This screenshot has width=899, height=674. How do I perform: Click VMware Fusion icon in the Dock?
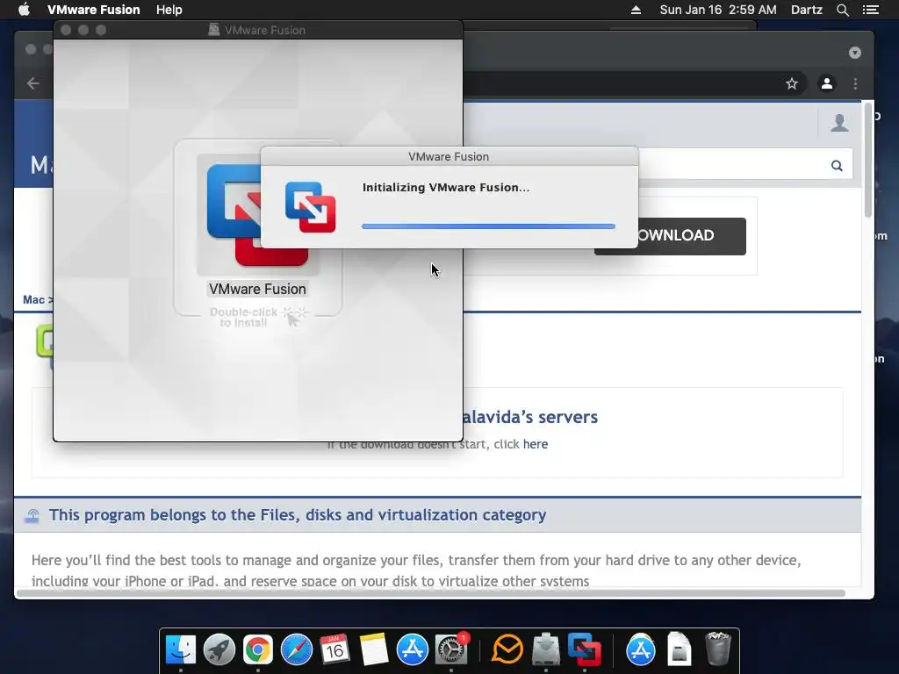[x=584, y=649]
